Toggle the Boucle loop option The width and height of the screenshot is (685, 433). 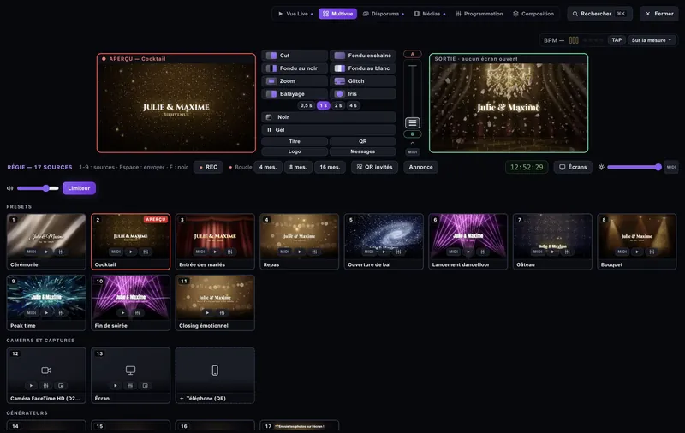pyautogui.click(x=241, y=167)
